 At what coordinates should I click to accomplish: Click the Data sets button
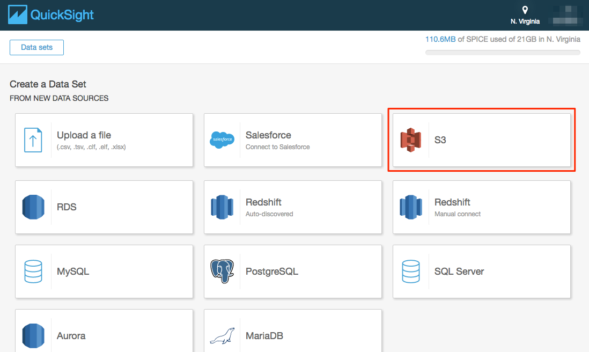click(36, 47)
